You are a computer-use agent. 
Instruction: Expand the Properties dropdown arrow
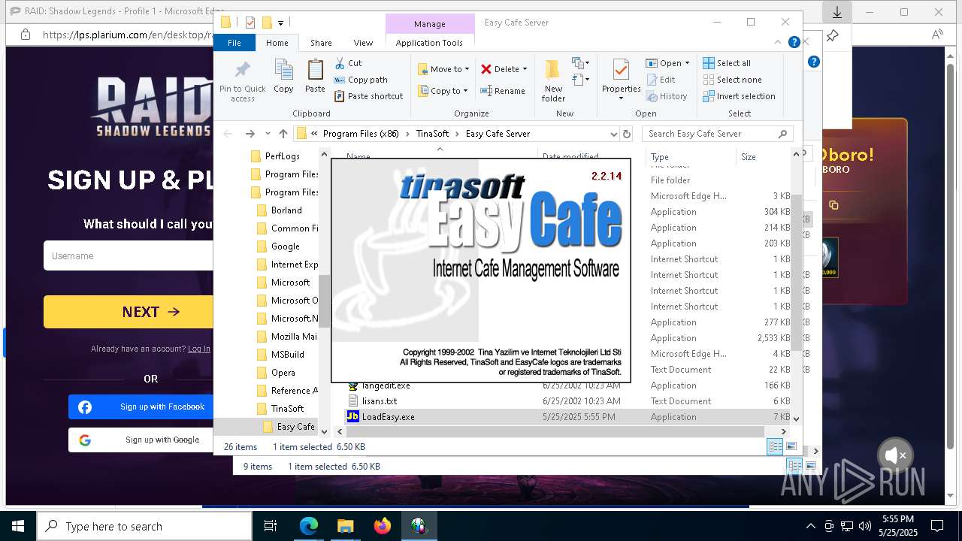click(x=621, y=98)
